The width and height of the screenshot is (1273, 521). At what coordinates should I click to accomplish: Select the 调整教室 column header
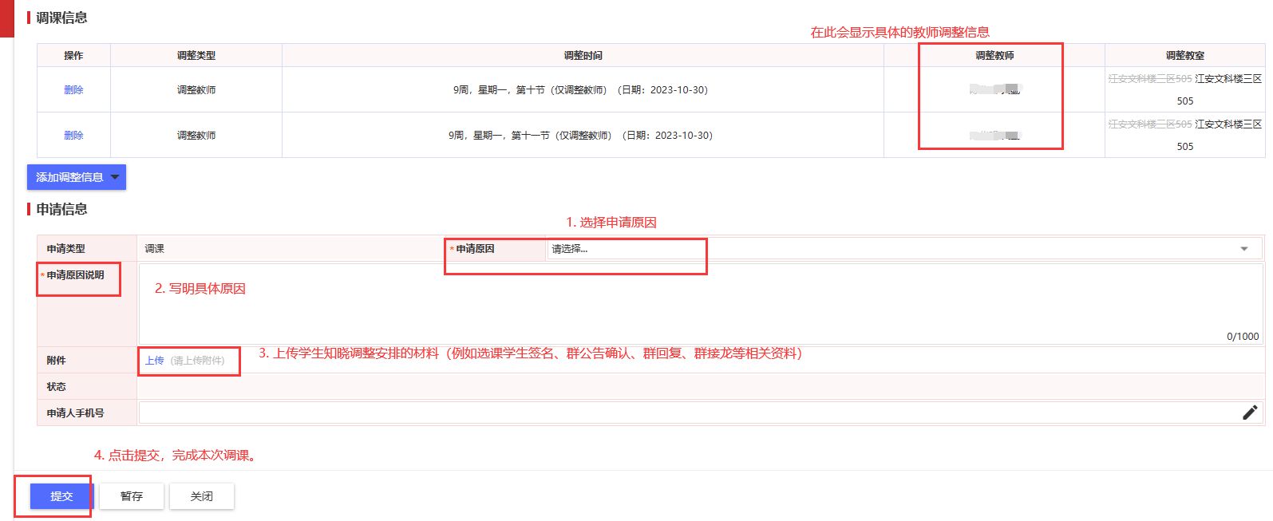(x=1184, y=56)
